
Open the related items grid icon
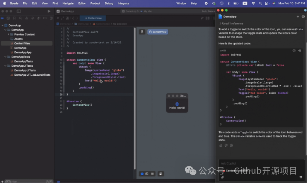coord(67,18)
